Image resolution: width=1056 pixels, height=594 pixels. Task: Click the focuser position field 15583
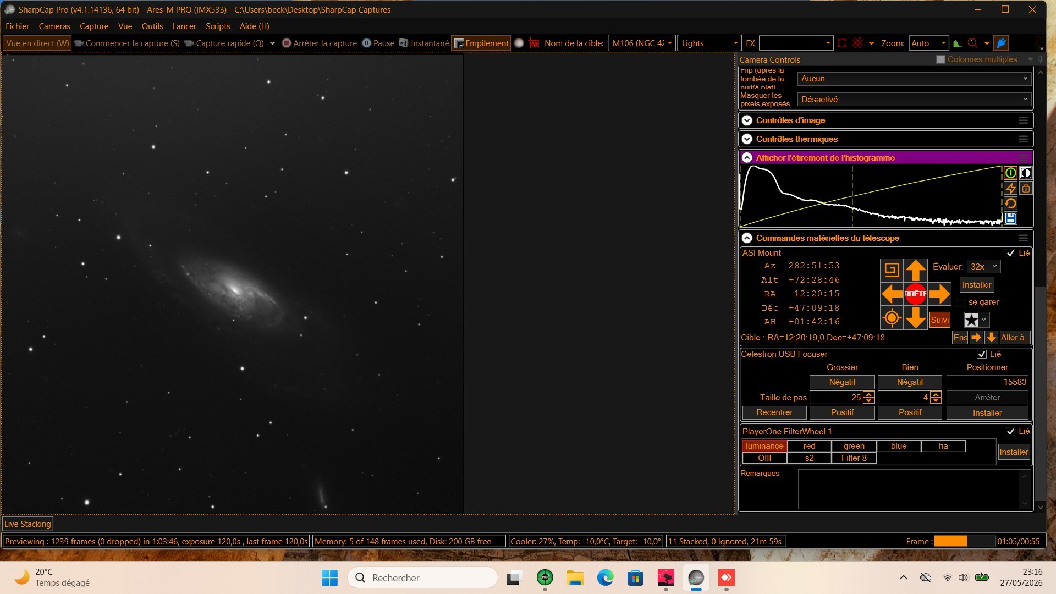[987, 382]
